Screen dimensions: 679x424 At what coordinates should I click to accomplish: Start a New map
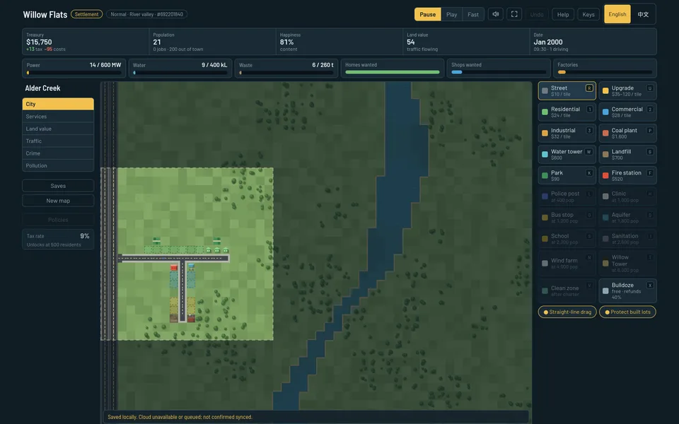58,201
